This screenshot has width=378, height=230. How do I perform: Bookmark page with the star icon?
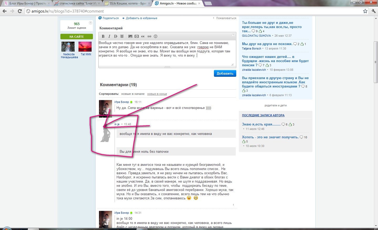click(365, 11)
